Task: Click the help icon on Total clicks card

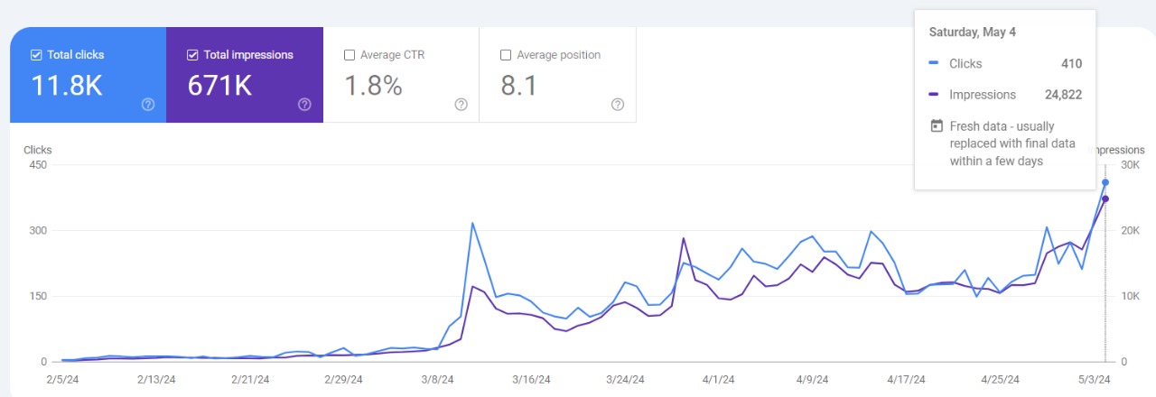Action: (x=148, y=105)
